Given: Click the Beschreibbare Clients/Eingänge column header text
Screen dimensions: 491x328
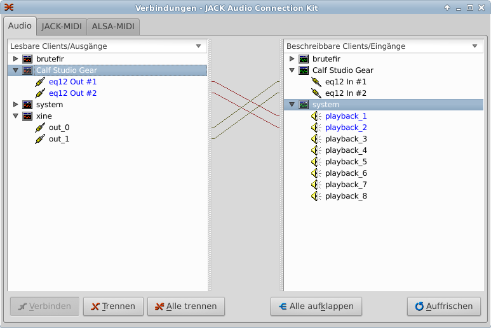Looking at the screenshot, I should [346, 46].
